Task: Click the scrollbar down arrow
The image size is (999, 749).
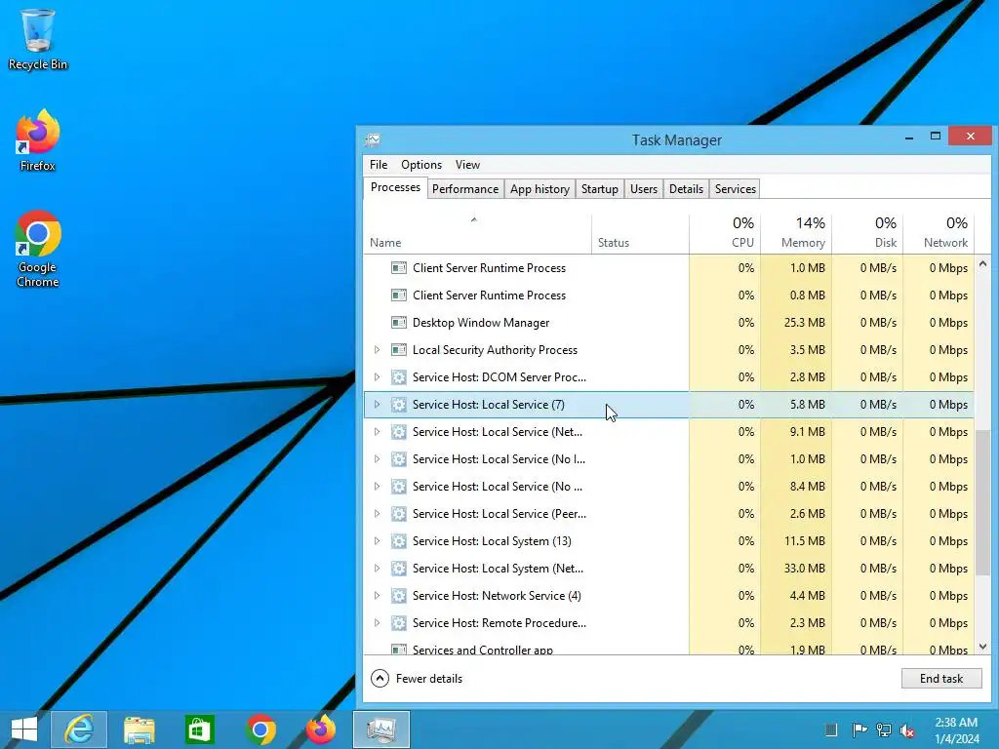Action: pos(983,647)
